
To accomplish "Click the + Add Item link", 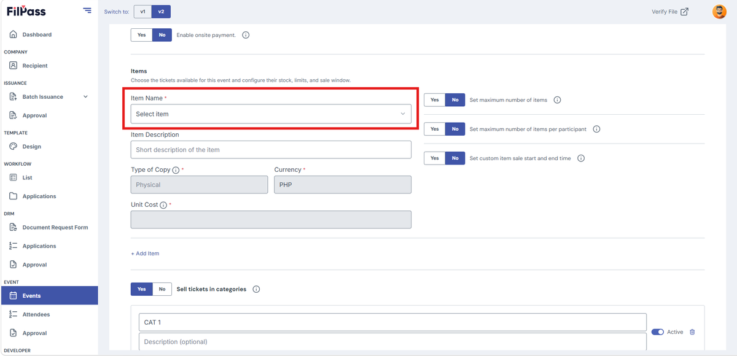I will tap(145, 253).
